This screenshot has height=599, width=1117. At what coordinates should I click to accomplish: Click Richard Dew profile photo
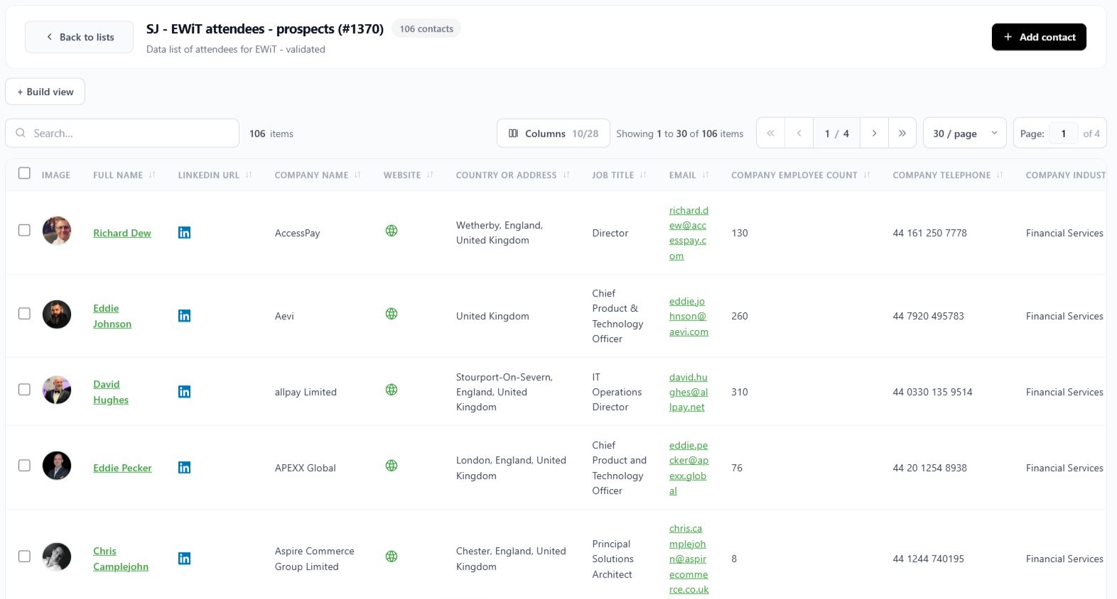[x=57, y=231]
